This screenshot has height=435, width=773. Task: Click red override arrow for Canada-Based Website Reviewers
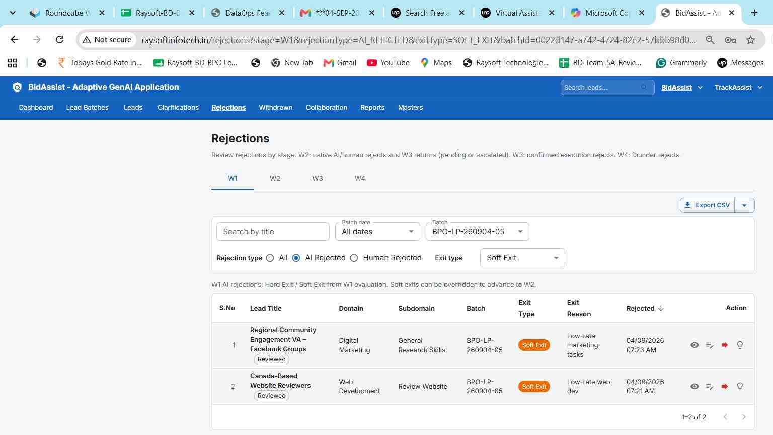(x=725, y=387)
